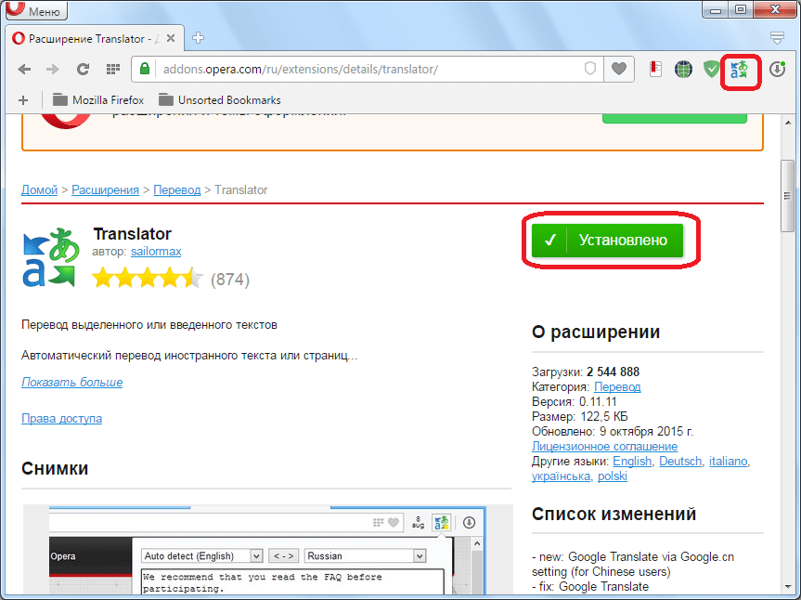Switch page language to italiano
Image resolution: width=801 pixels, height=600 pixels.
pos(728,461)
